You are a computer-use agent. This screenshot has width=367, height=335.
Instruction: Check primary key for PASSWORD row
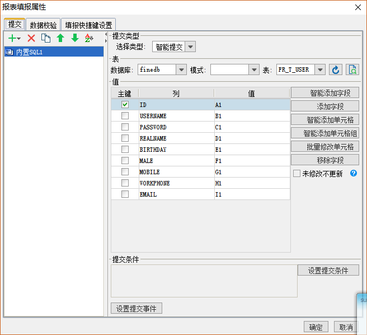click(x=125, y=127)
